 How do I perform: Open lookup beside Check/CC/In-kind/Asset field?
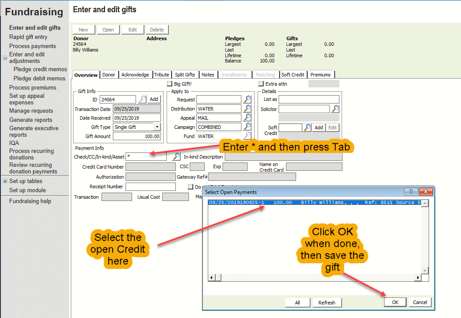176,156
